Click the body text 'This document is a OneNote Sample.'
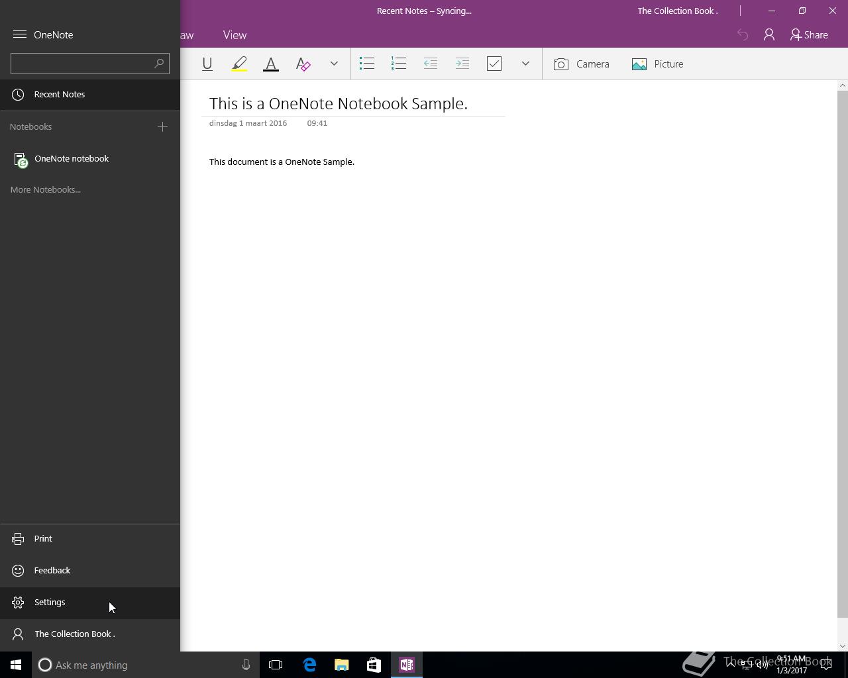 point(282,162)
